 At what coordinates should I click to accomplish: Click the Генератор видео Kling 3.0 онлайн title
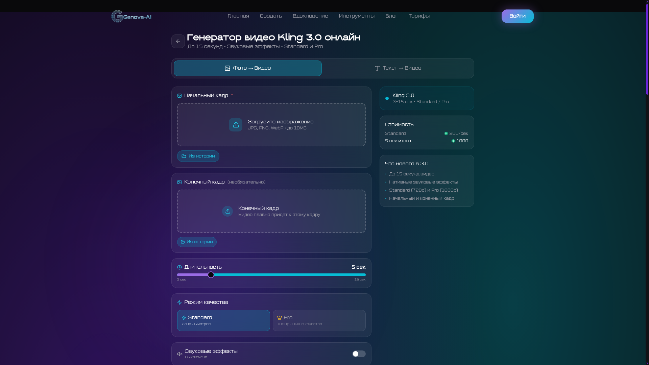274,37
